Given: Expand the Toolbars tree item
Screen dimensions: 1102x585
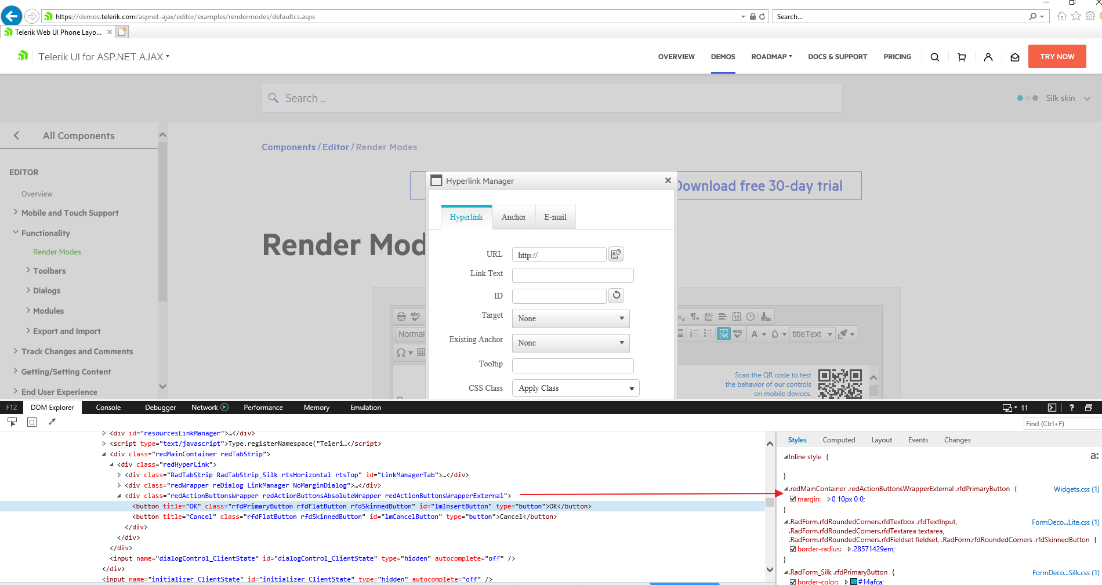Looking at the screenshot, I should point(28,270).
